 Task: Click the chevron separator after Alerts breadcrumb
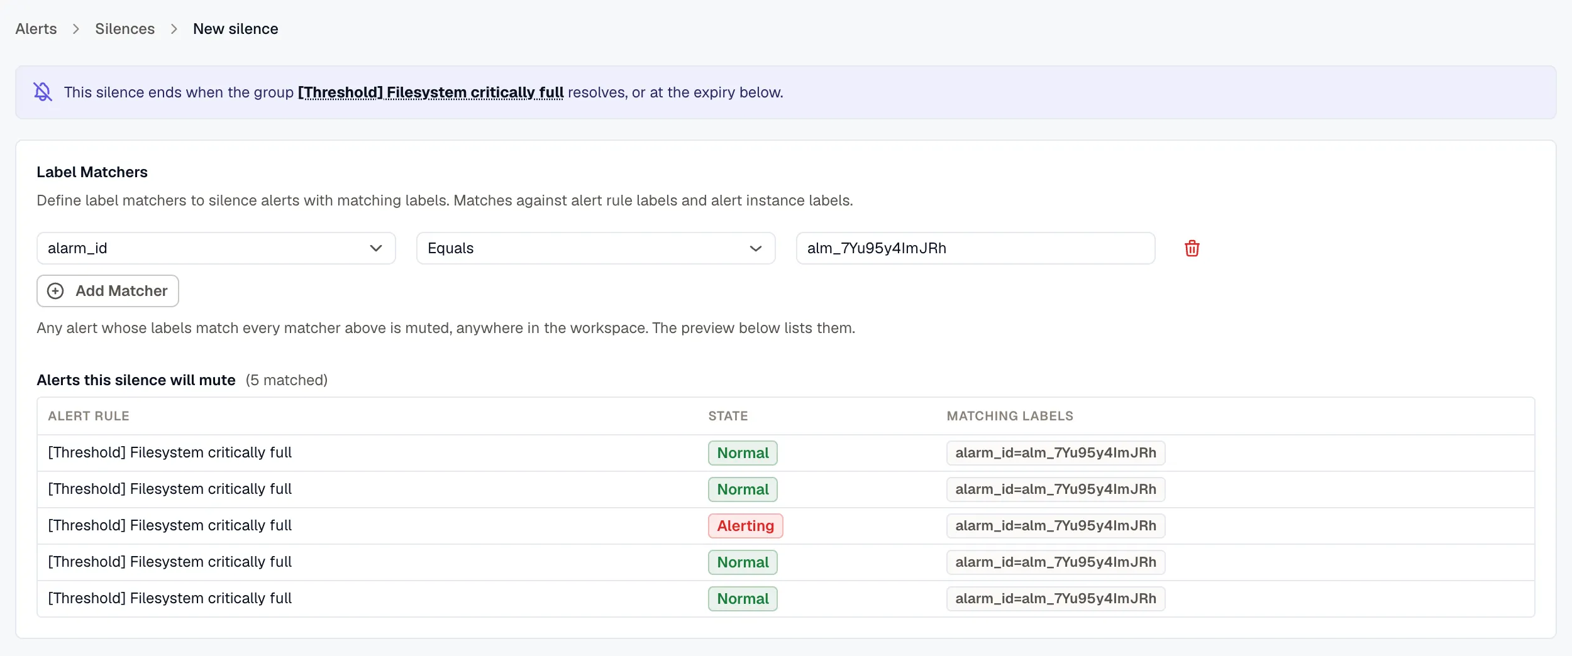[x=76, y=29]
